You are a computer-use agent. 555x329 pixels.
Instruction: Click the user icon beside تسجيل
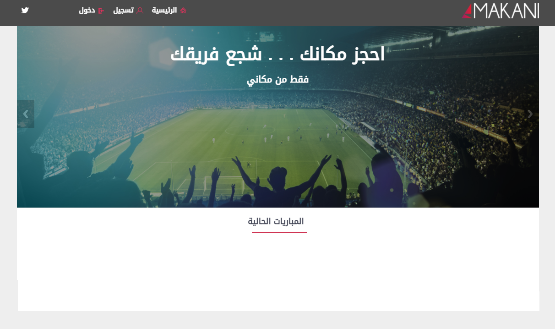coord(140,10)
